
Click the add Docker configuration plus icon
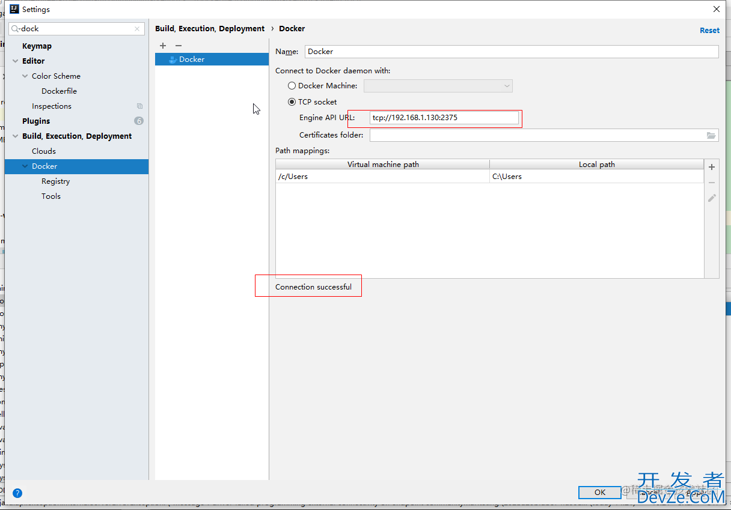[x=163, y=46]
